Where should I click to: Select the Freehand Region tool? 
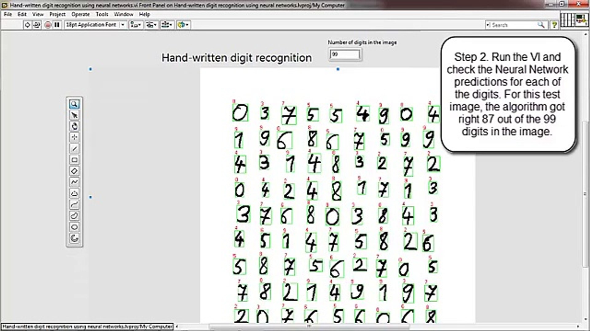(x=74, y=216)
